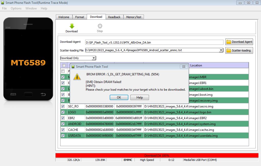Click Help in the error dialog
This screenshot has width=261, height=166.
click(x=140, y=98)
